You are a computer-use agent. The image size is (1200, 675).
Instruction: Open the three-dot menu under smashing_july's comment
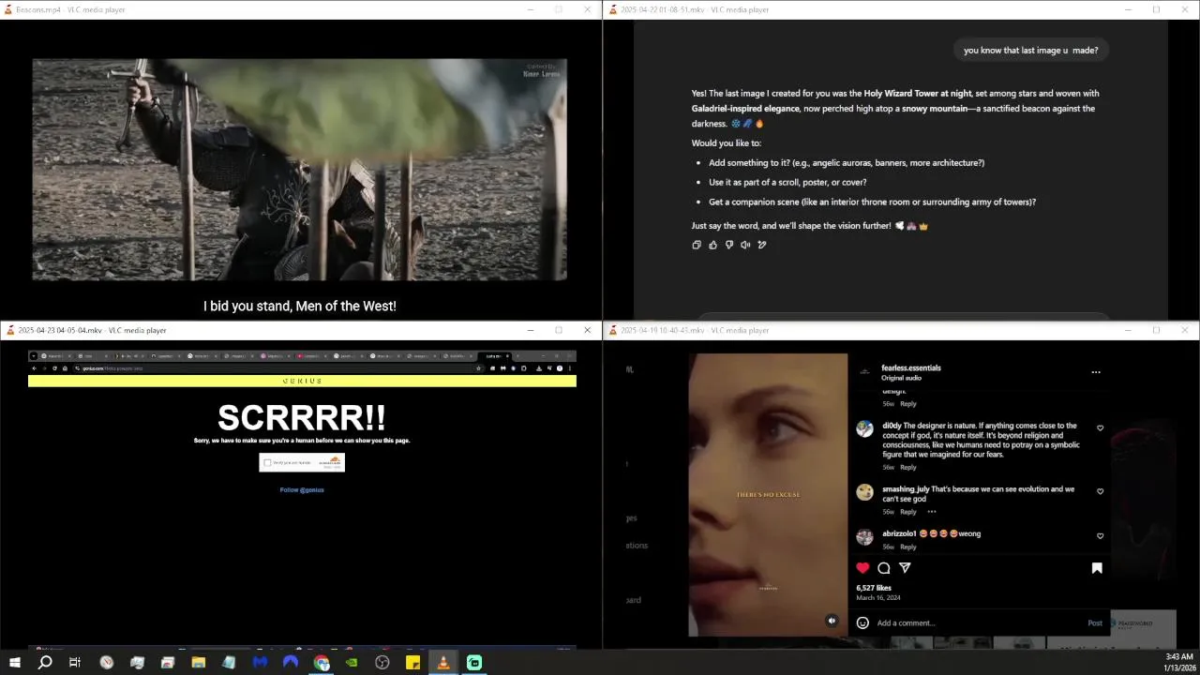[x=931, y=512]
